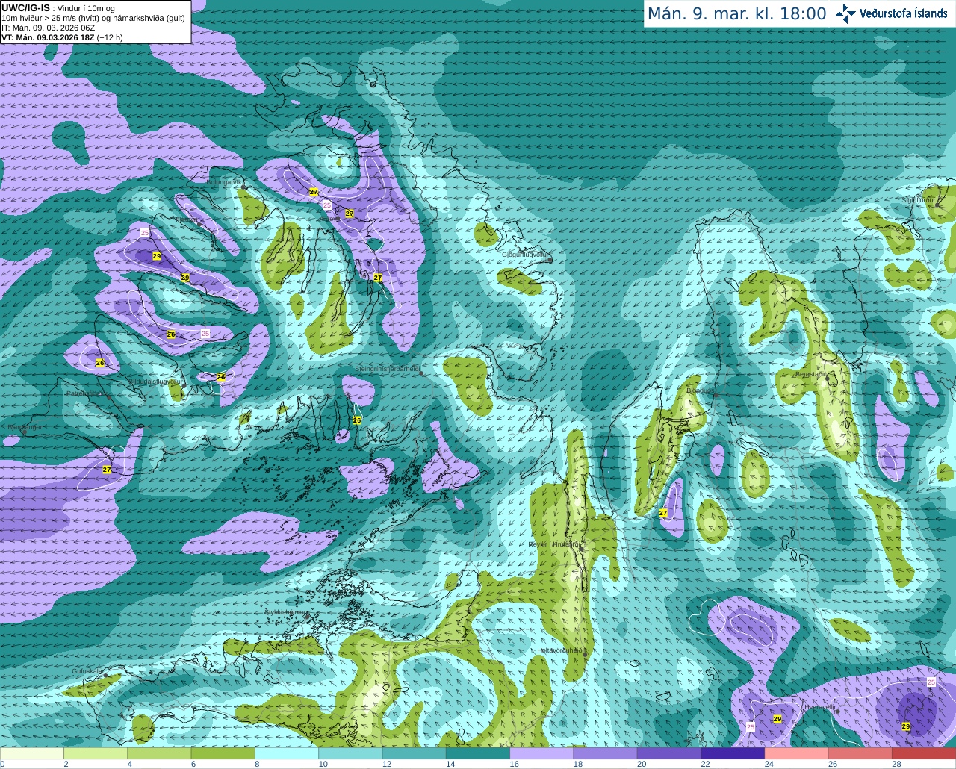The height and width of the screenshot is (769, 956).
Task: Click the 4–6 m/s legend swatch
Action: tap(159, 753)
